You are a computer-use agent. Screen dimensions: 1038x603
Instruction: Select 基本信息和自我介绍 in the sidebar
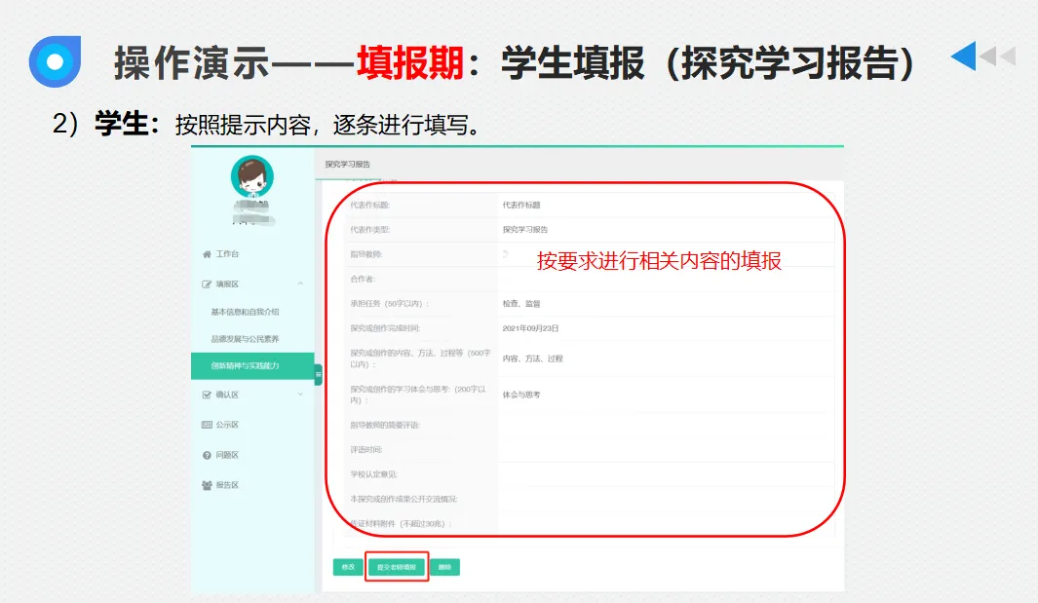(247, 310)
